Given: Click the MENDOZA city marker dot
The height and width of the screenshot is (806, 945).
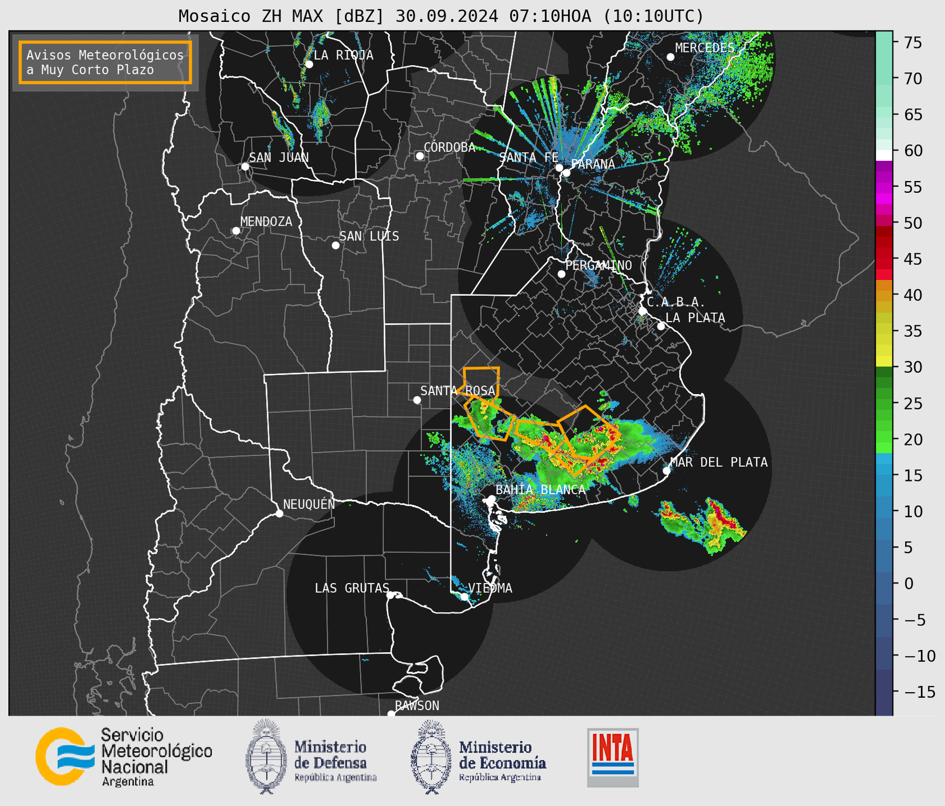Looking at the screenshot, I should coord(236,231).
